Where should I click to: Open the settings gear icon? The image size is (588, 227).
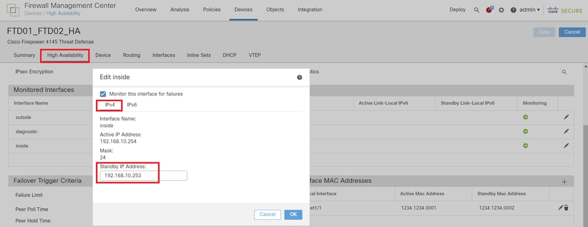501,10
